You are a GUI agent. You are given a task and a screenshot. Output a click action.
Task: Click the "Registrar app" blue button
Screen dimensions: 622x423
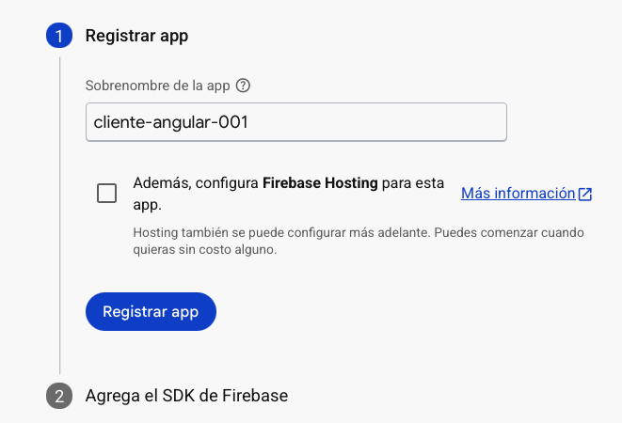click(x=151, y=312)
